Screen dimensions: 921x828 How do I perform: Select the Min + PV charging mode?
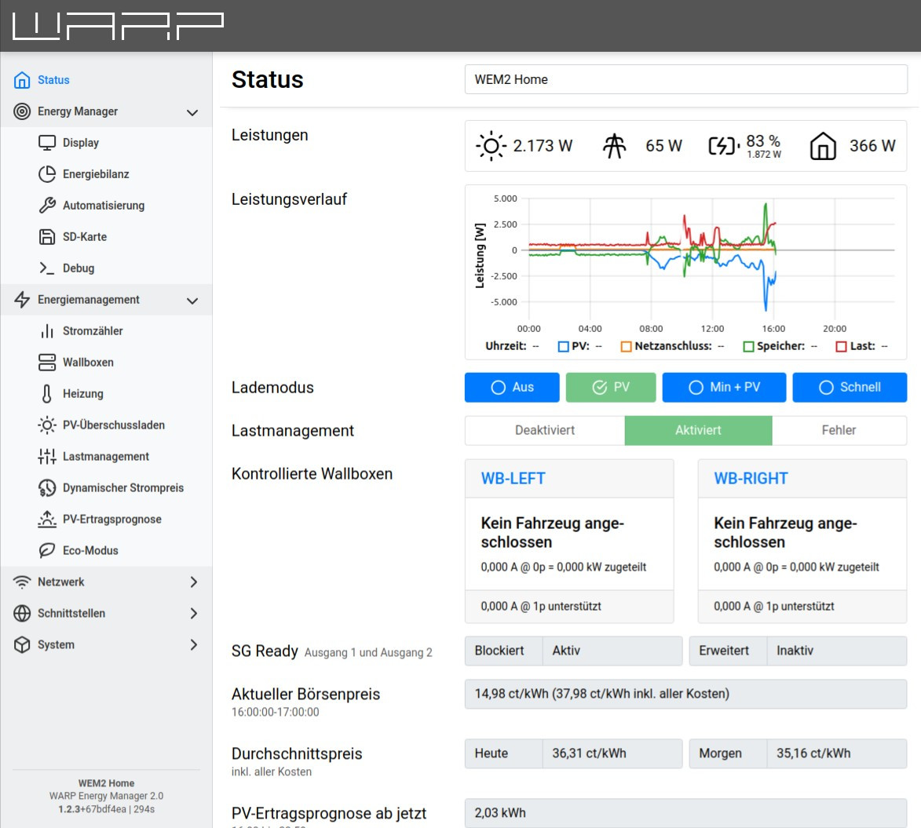click(x=723, y=387)
